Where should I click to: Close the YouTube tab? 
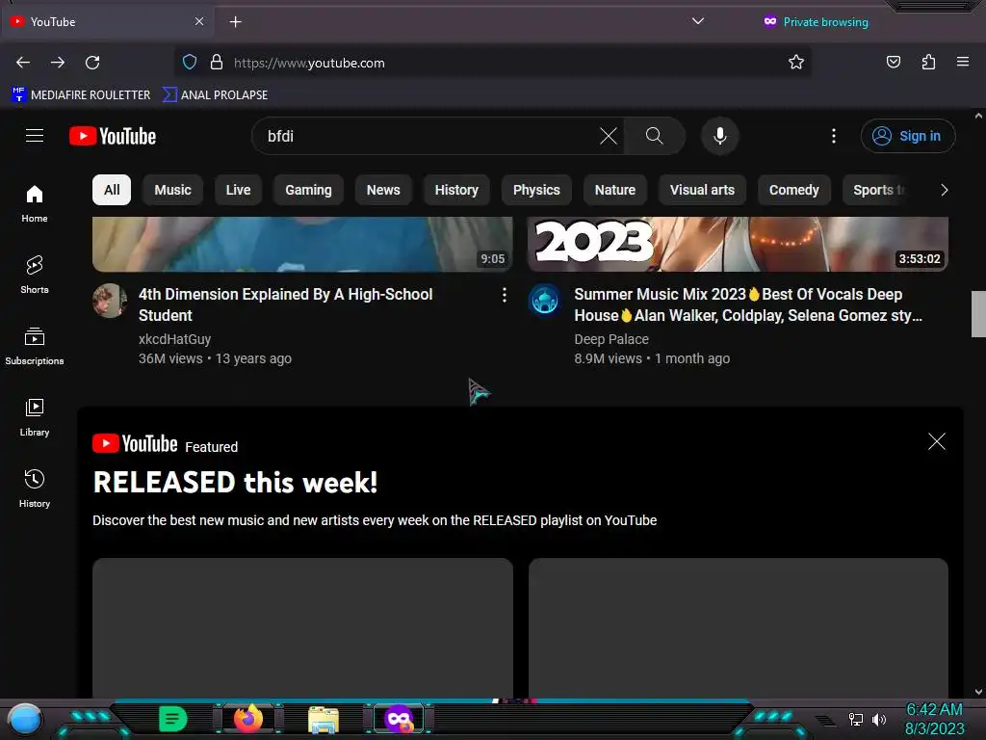(x=199, y=21)
